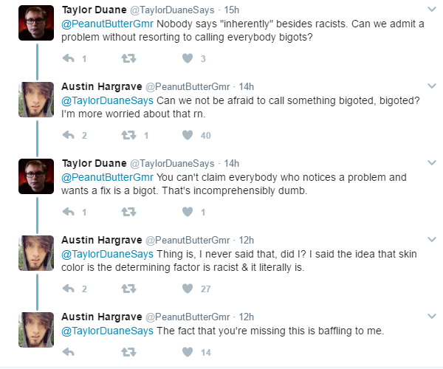Open the Austin Hargrave name on the 14h tweet

click(x=102, y=86)
